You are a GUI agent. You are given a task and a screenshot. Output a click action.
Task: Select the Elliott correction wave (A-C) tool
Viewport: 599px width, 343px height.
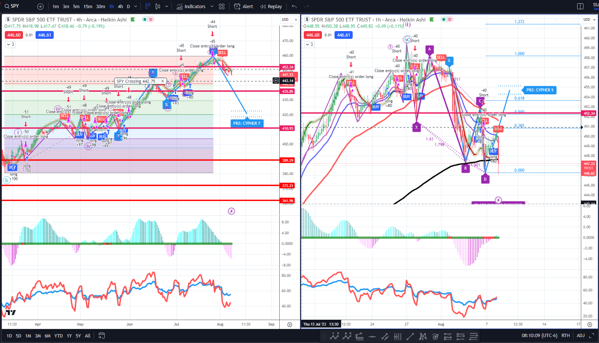click(347, 336)
